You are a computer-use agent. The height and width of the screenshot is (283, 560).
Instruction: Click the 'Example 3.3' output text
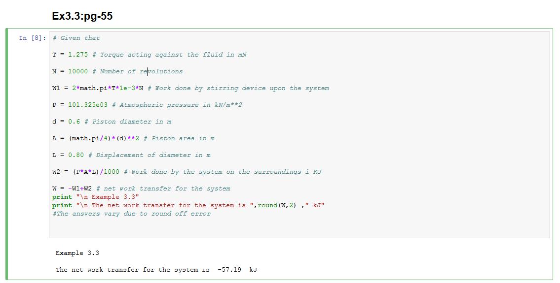[x=77, y=253]
